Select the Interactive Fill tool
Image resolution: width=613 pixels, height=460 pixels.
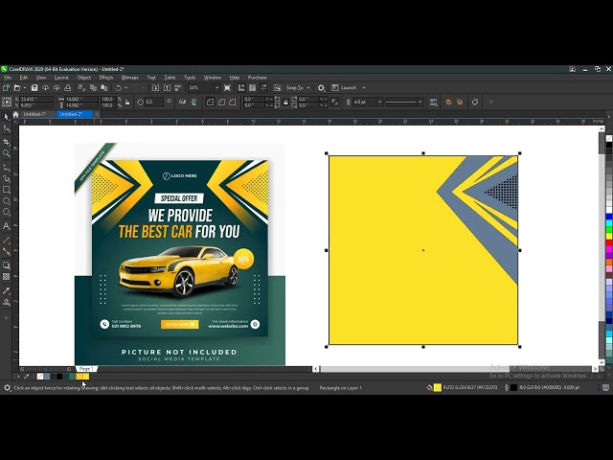click(7, 303)
